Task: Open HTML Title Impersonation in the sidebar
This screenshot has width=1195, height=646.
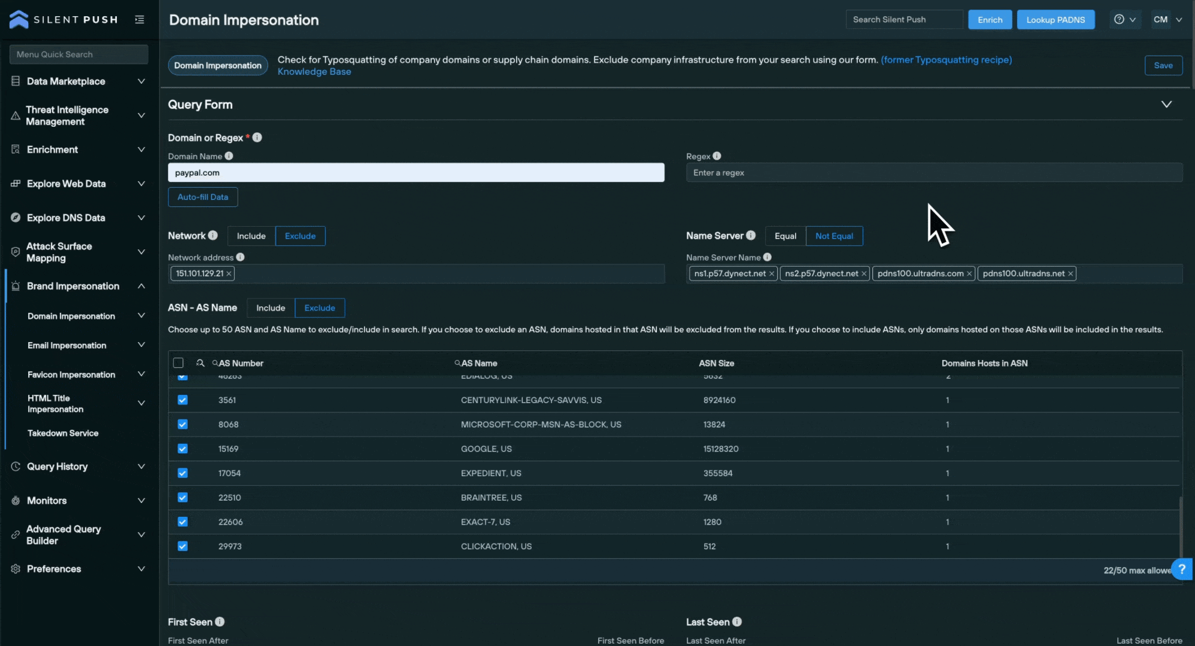Action: [x=55, y=404]
